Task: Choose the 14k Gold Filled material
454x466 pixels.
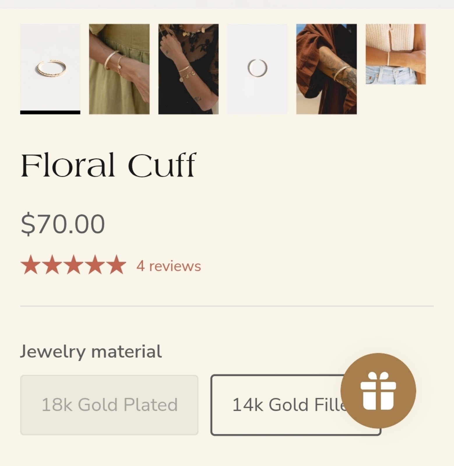Action: pyautogui.click(x=296, y=405)
